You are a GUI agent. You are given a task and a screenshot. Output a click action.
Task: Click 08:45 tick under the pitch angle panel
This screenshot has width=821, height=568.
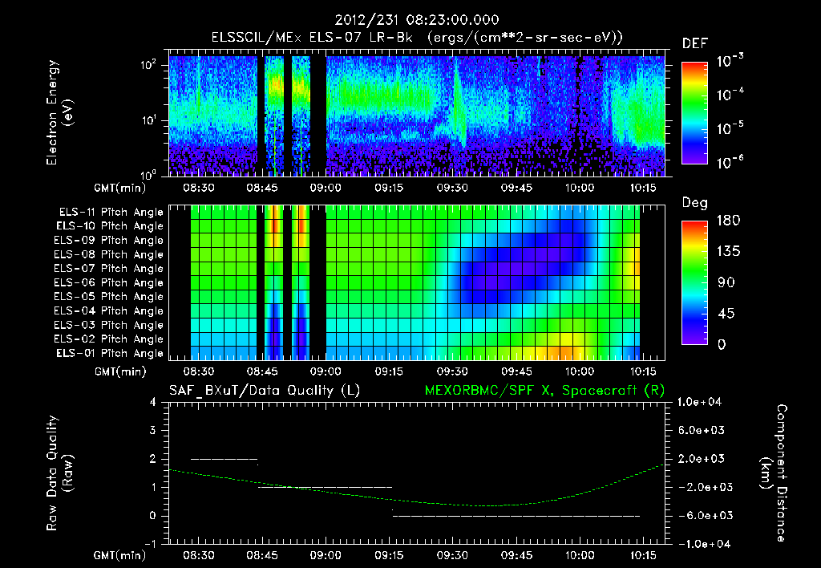[x=262, y=371]
